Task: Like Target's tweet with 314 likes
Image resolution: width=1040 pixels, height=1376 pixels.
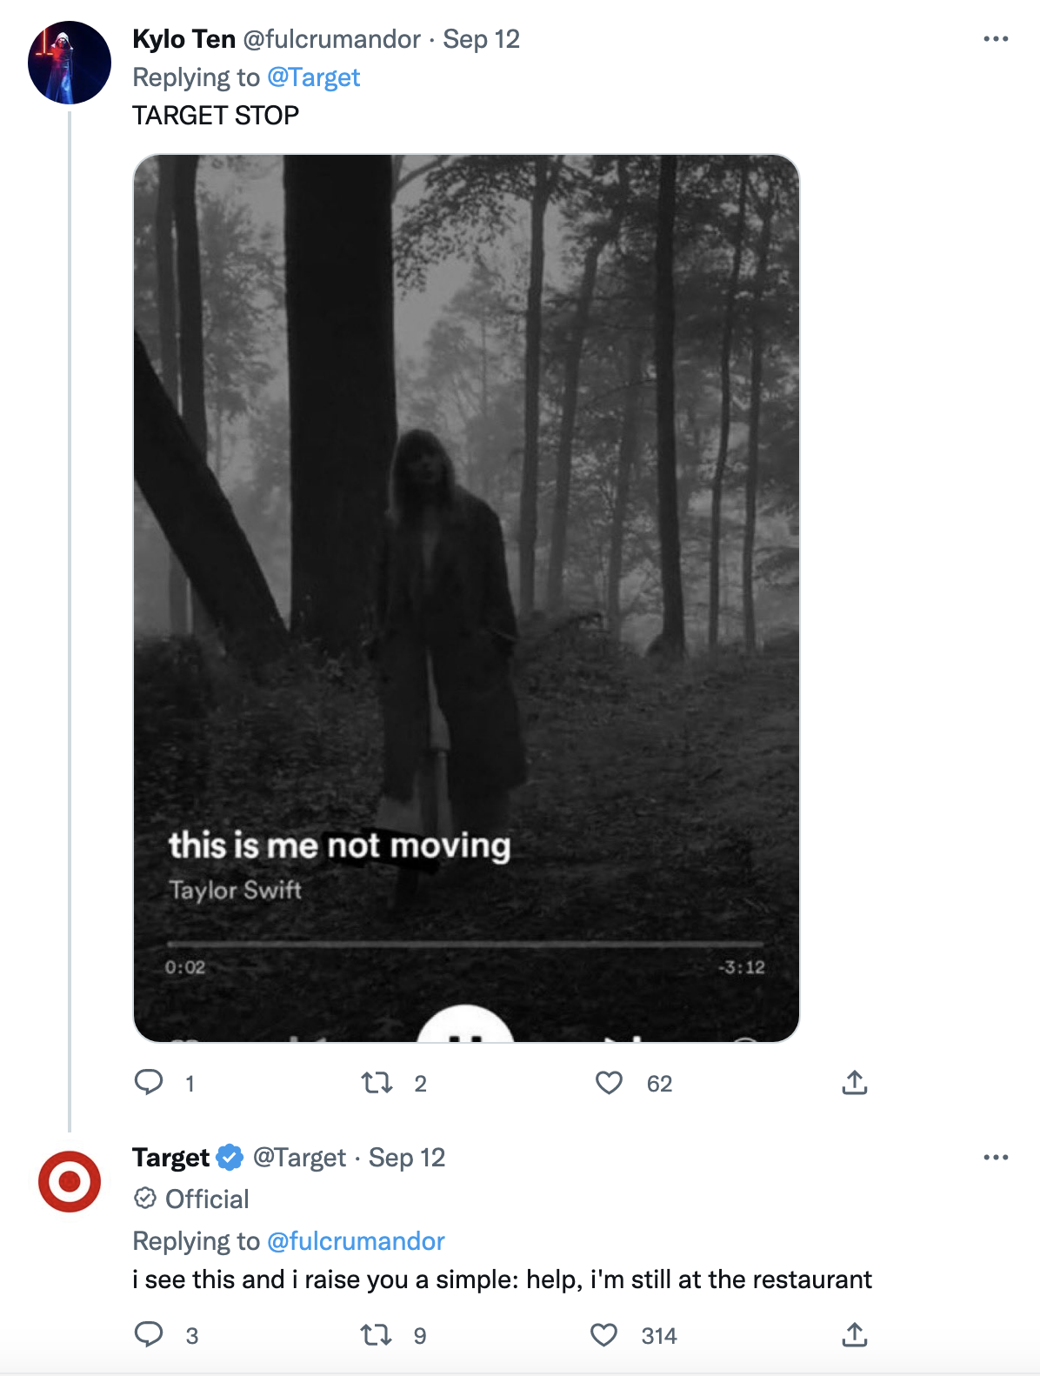Action: 603,1335
